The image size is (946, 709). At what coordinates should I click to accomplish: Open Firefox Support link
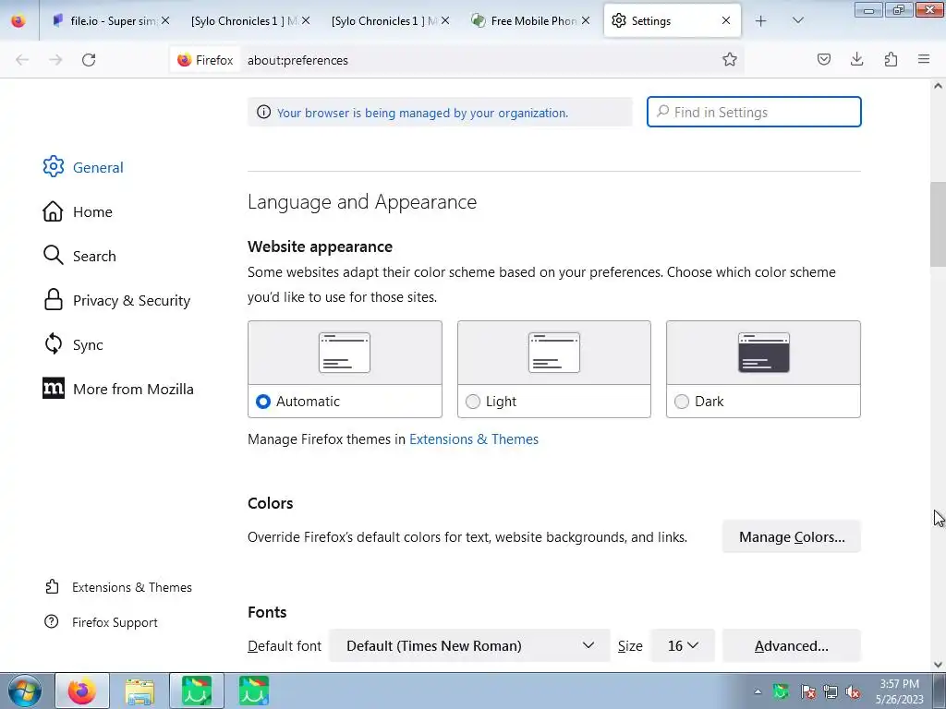click(x=101, y=622)
